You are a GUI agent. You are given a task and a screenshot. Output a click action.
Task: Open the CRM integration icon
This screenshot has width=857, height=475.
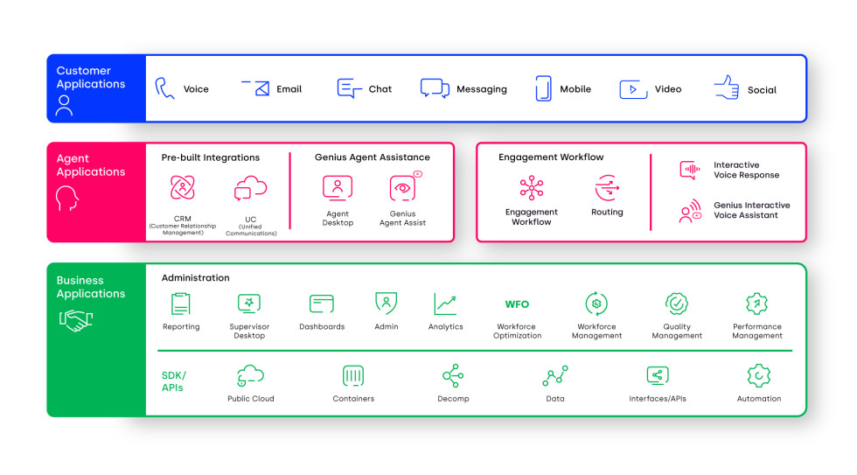pyautogui.click(x=183, y=188)
